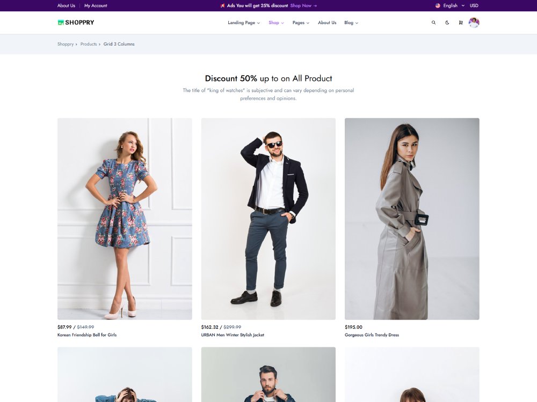Click the Shoppry logo
Image resolution: width=537 pixels, height=402 pixels.
point(76,23)
